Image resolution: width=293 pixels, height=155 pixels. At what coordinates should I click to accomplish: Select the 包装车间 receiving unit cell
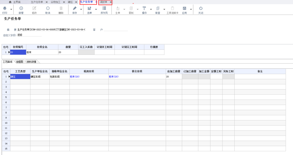click(x=59, y=77)
